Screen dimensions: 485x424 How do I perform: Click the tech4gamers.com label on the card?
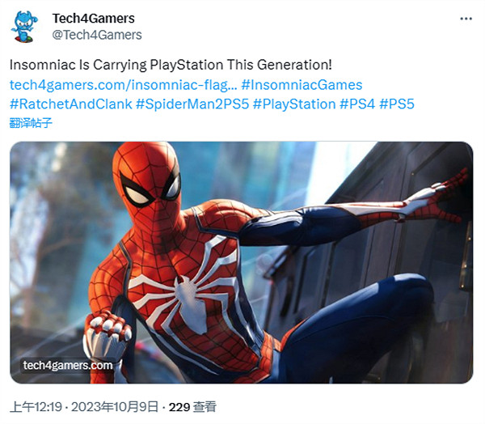[68, 366]
